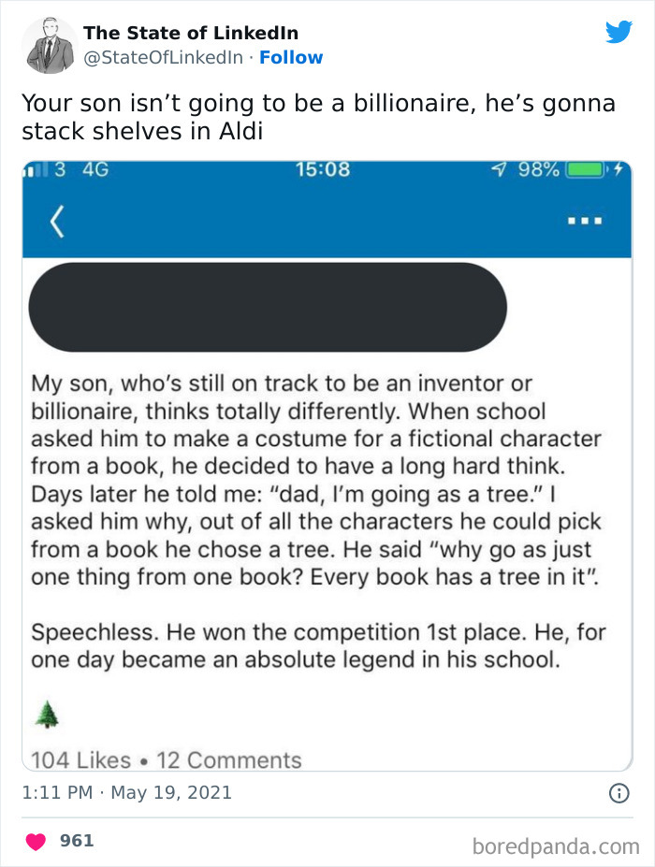Select the heart icon to unlike the tweet
This screenshot has height=867, width=655.
click(x=36, y=840)
